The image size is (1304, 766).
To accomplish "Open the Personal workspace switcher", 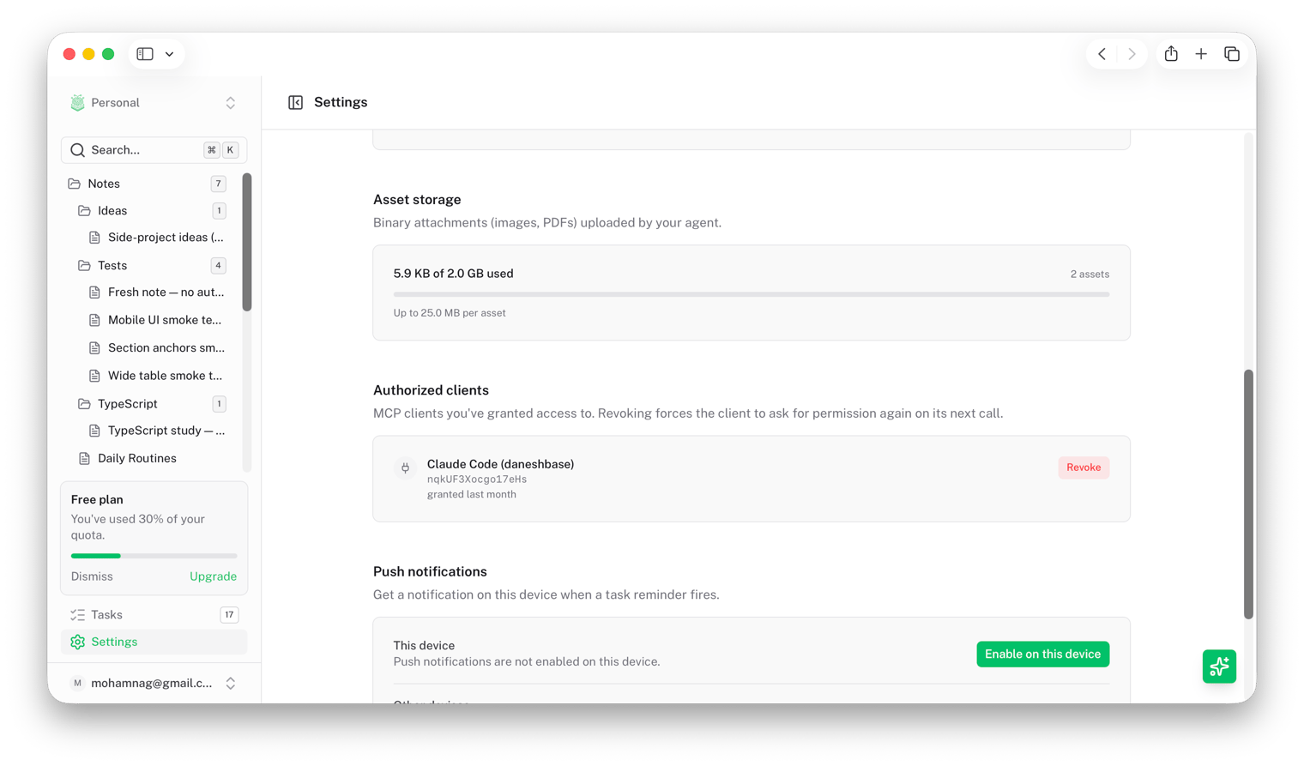I will click(x=154, y=103).
